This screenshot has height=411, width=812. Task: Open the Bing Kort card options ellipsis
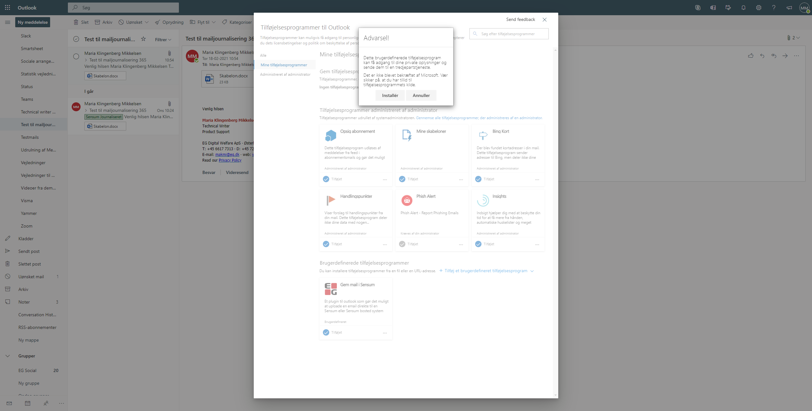coord(537,180)
